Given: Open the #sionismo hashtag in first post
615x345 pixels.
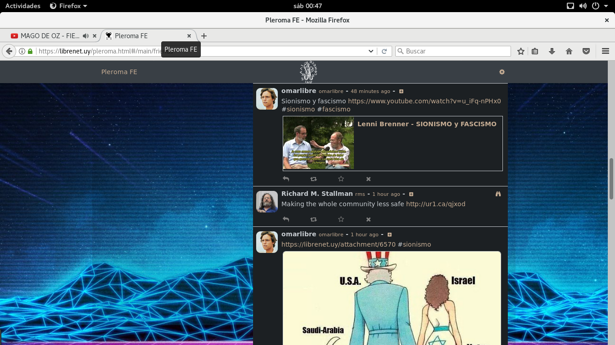Looking at the screenshot, I should [x=298, y=109].
